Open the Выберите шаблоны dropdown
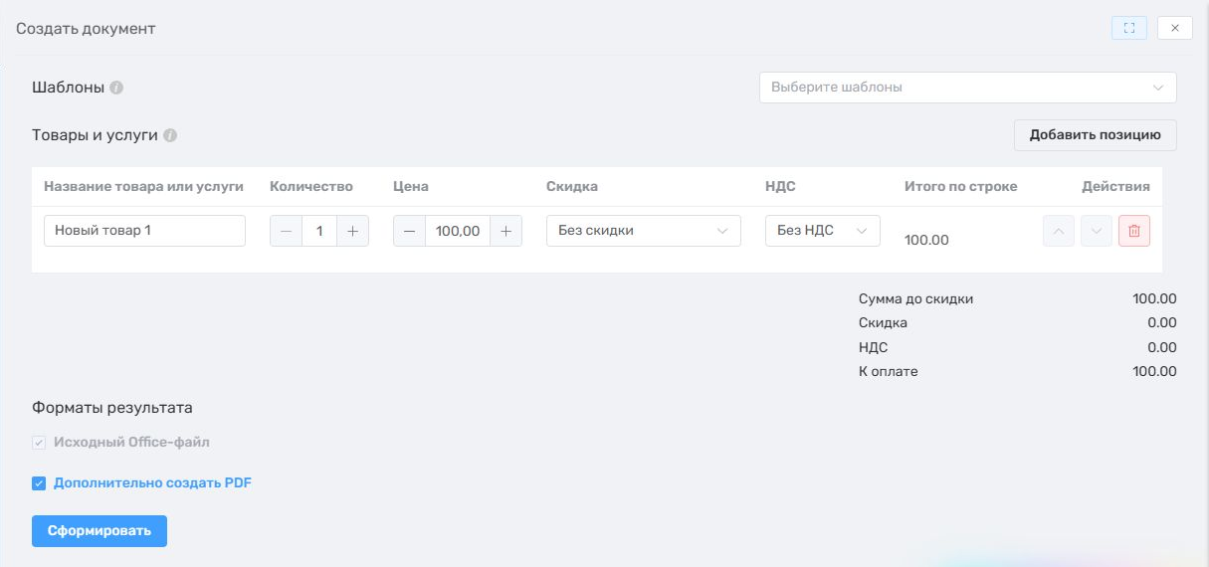 pyautogui.click(x=967, y=87)
